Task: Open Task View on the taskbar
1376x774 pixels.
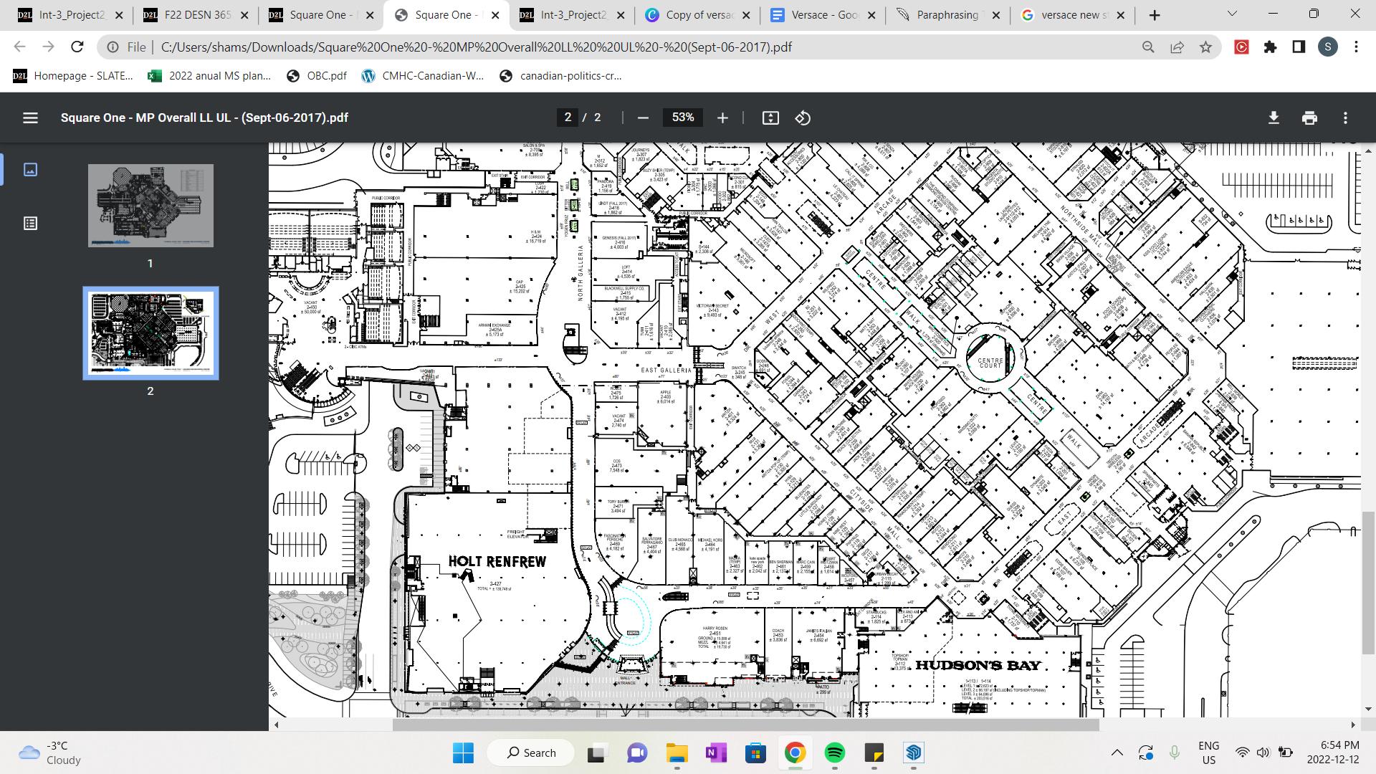Action: (x=596, y=753)
